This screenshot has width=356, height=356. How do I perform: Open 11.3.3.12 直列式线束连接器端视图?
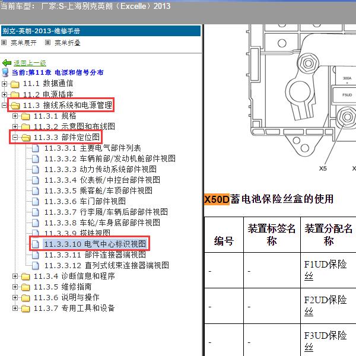pos(106,265)
